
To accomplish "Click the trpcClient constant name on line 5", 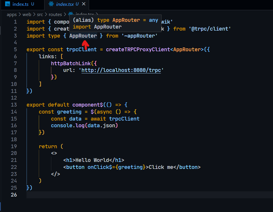I will (x=81, y=50).
